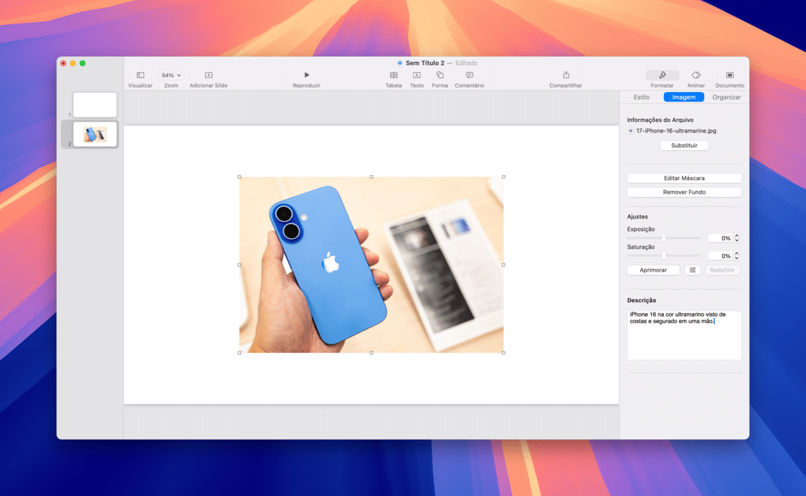
Task: Click the Editar Máscara button
Action: point(684,178)
